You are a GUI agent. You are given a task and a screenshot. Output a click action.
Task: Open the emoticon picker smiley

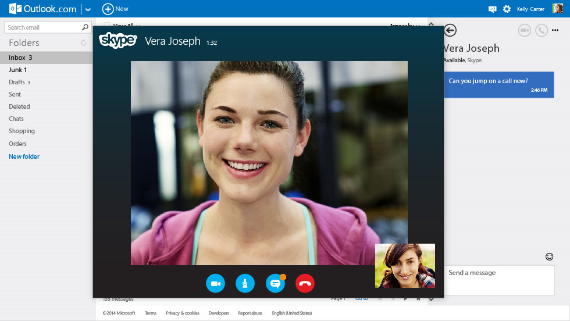pyautogui.click(x=549, y=256)
